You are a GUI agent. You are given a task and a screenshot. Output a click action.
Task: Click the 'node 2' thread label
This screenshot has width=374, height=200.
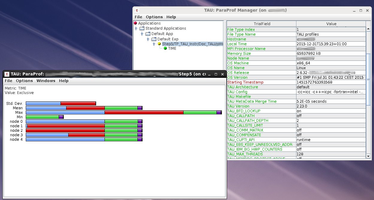pos(16,131)
